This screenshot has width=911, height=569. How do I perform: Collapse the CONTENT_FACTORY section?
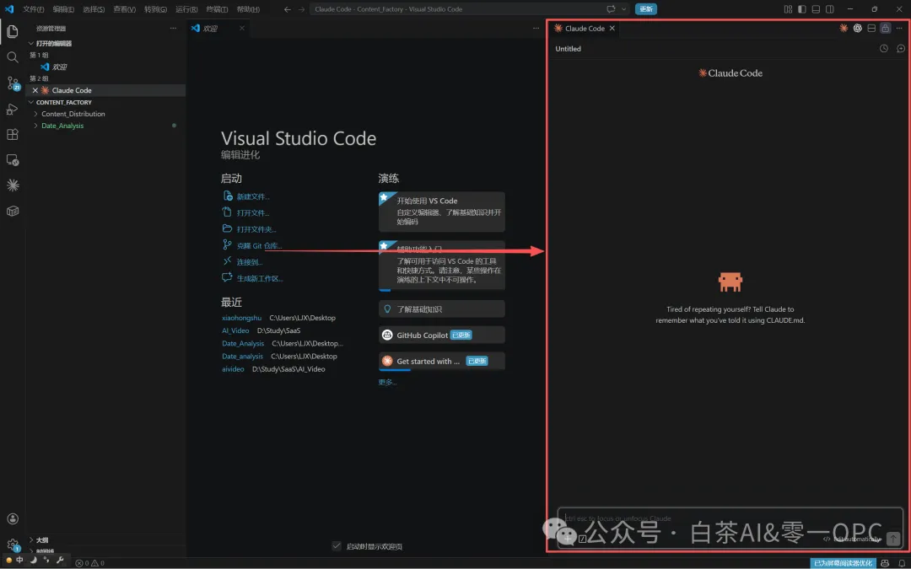pos(63,102)
